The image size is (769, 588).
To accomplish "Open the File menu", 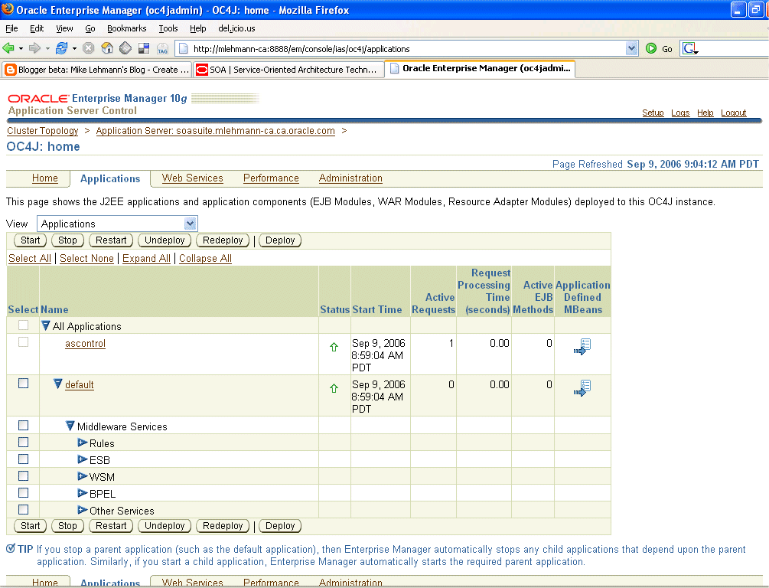I will (x=11, y=28).
